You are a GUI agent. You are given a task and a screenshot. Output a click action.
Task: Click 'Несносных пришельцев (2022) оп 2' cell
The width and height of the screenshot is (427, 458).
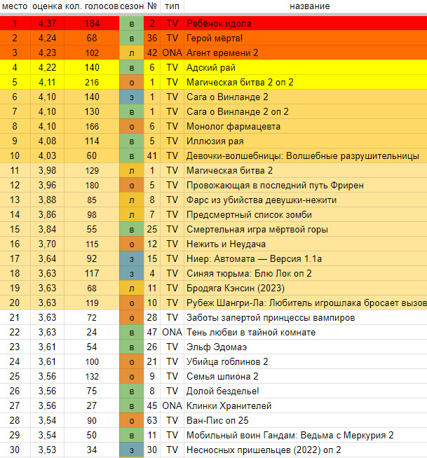click(x=305, y=450)
